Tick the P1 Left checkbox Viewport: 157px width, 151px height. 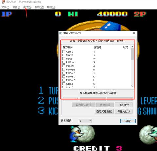pos(64,66)
